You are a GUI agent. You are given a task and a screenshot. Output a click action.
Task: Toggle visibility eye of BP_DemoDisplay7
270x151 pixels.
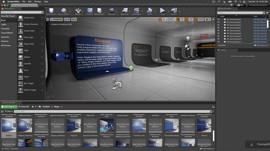[x=219, y=31]
